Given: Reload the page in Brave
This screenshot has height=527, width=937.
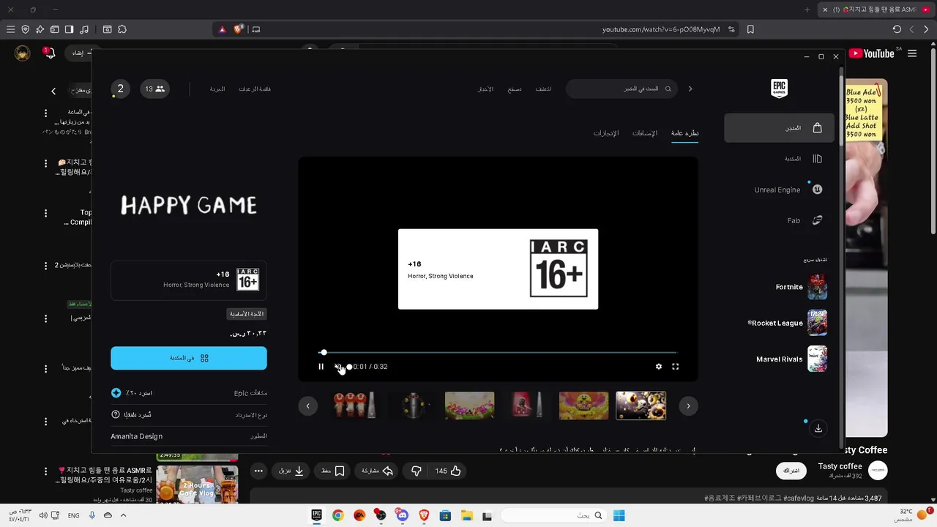Looking at the screenshot, I should click(x=897, y=29).
